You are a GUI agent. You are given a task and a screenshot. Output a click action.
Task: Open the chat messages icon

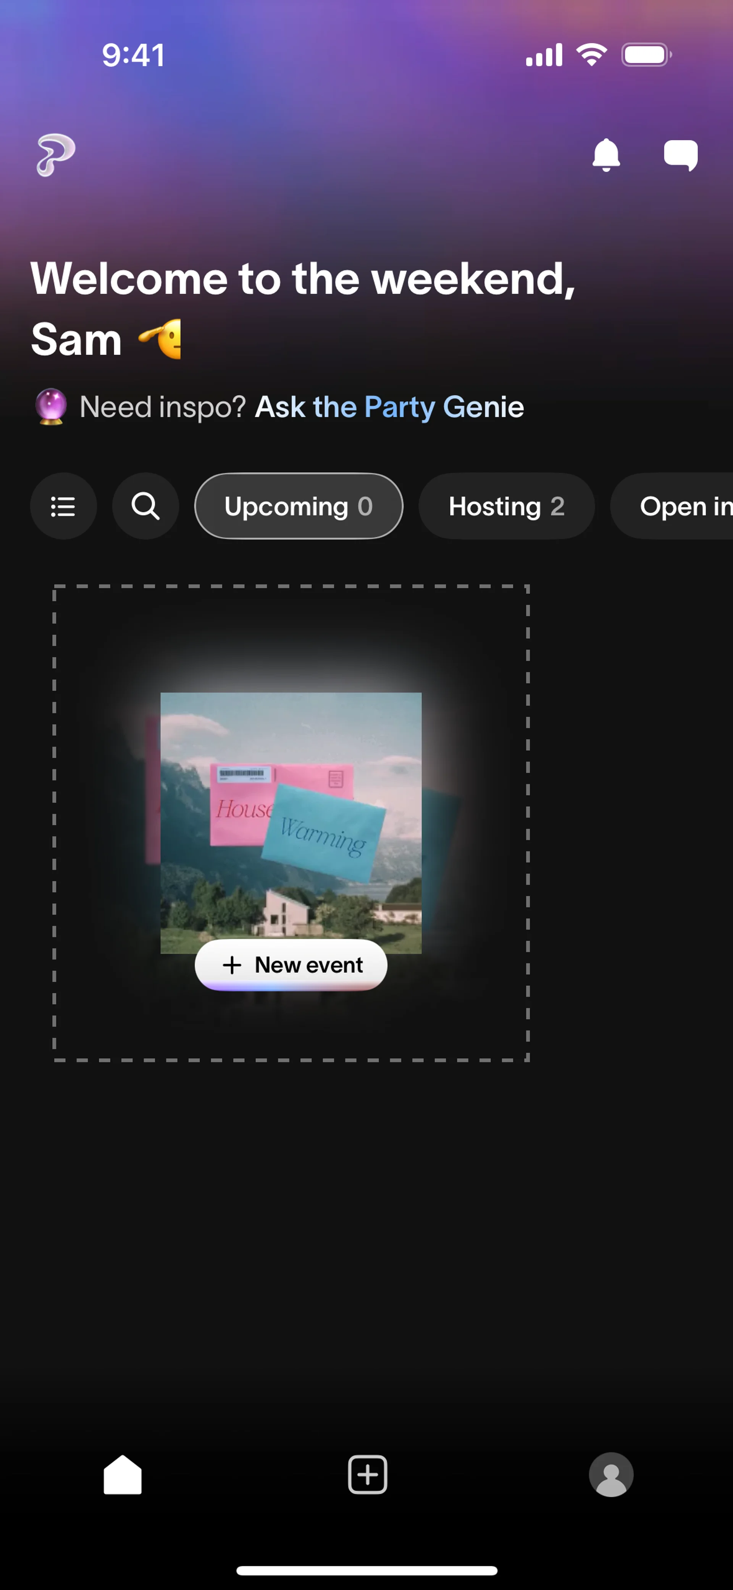(681, 154)
